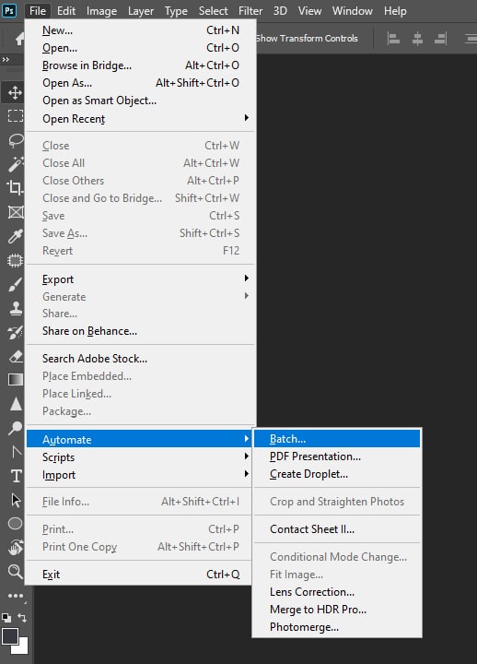Open the Select menu
This screenshot has width=477, height=664.
213,11
